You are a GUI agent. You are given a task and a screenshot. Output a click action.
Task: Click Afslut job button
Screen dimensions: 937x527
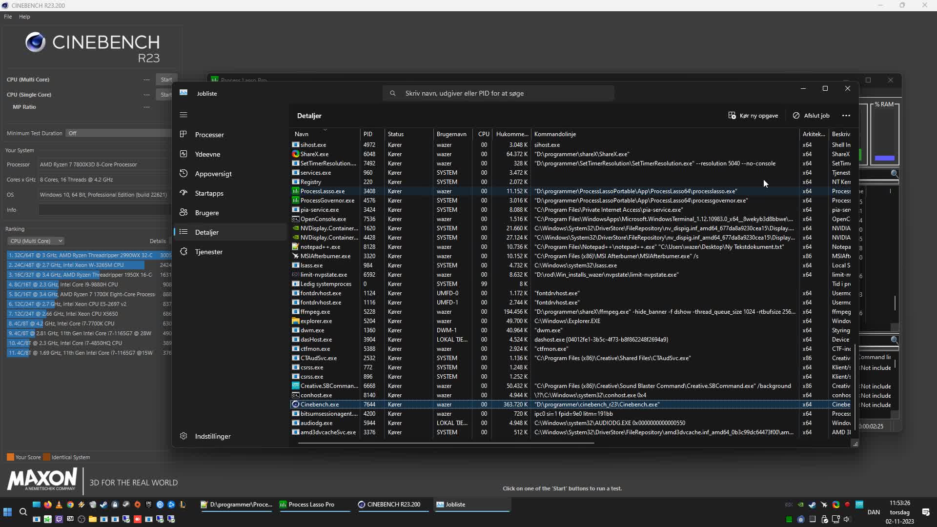pos(811,116)
